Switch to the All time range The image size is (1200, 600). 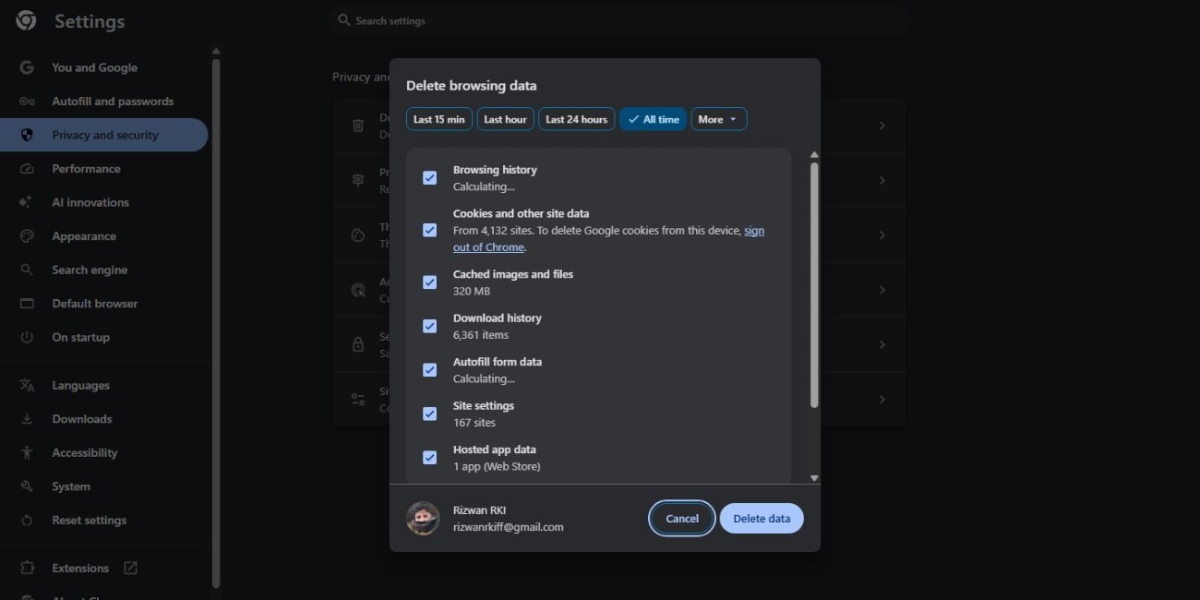point(653,118)
